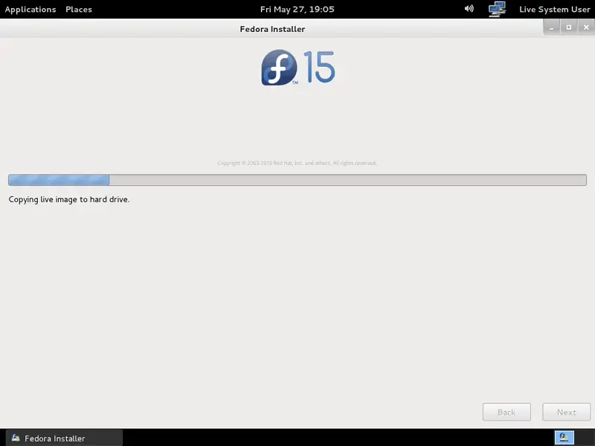Open the network connection icon
This screenshot has height=446, width=595.
point(497,9)
